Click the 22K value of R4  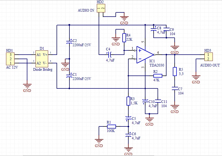129,40
